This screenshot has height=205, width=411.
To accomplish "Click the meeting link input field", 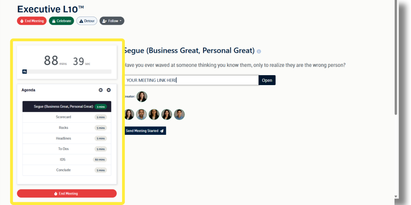I will [191, 80].
